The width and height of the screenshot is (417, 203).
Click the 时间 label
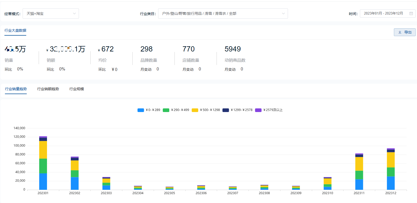[353, 14]
